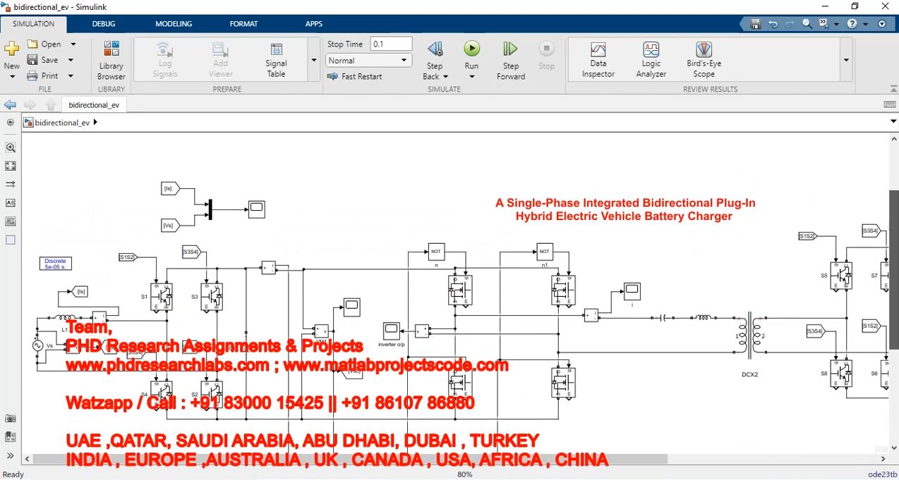Click the Step Back icon
This screenshot has width=899, height=480.
coord(435,49)
